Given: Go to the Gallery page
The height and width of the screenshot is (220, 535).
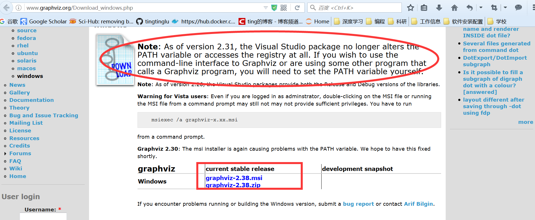Looking at the screenshot, I should [20, 93].
